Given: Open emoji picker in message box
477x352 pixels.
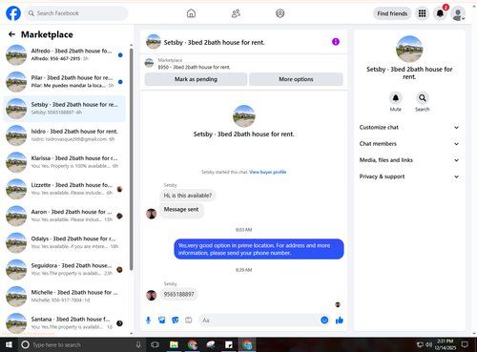Looking at the screenshot, I should tap(324, 321).
